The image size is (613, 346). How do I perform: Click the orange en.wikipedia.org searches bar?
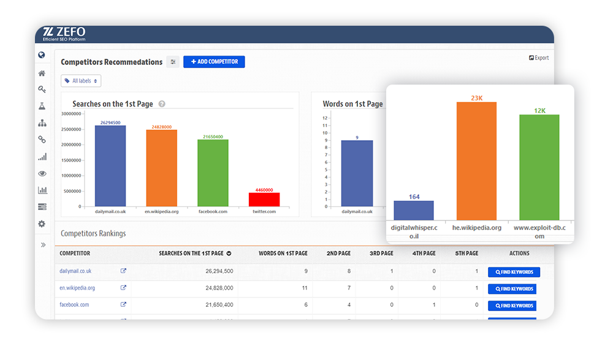[161, 168]
